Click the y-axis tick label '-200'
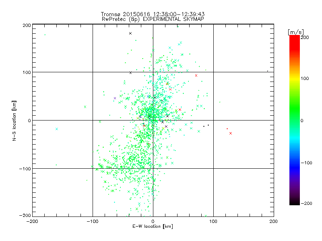This screenshot has width=322, height=241. 25,215
